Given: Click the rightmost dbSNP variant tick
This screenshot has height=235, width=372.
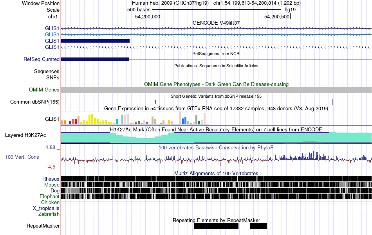Looking at the screenshot, I should (x=332, y=102).
